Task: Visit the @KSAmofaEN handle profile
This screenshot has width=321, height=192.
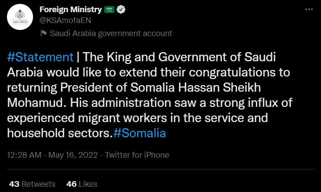Action: click(x=65, y=20)
